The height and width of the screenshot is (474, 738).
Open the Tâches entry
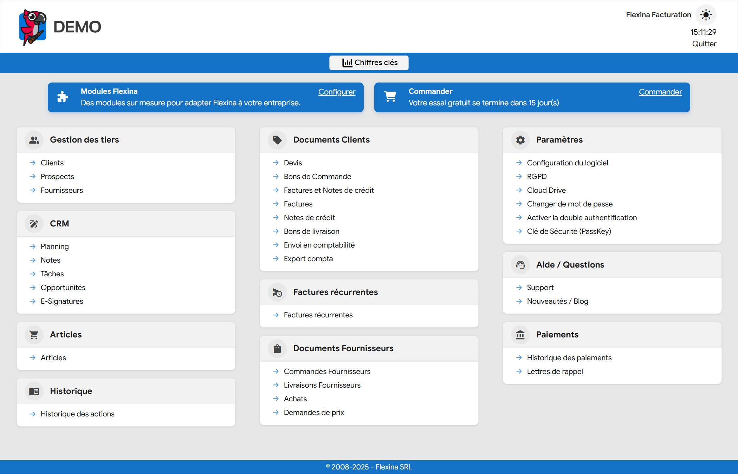52,274
